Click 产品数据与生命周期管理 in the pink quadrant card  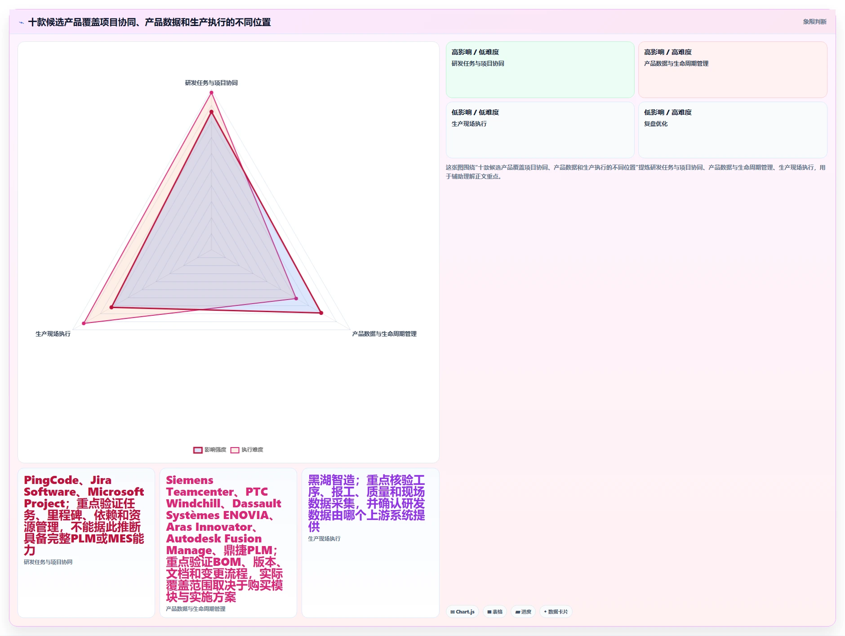(x=676, y=63)
